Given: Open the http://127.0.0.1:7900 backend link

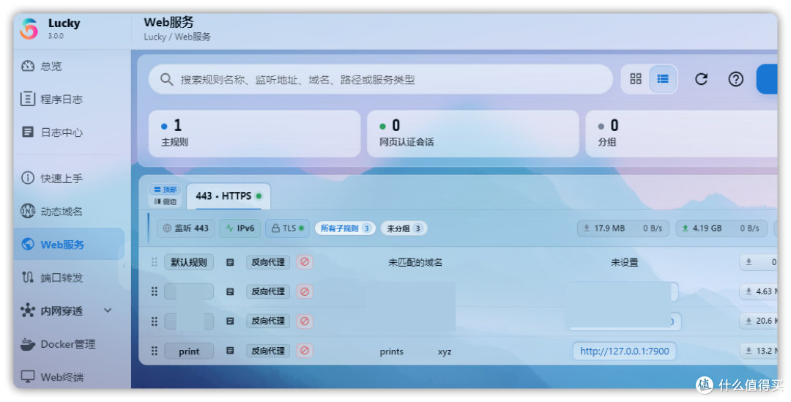Looking at the screenshot, I should click(625, 351).
